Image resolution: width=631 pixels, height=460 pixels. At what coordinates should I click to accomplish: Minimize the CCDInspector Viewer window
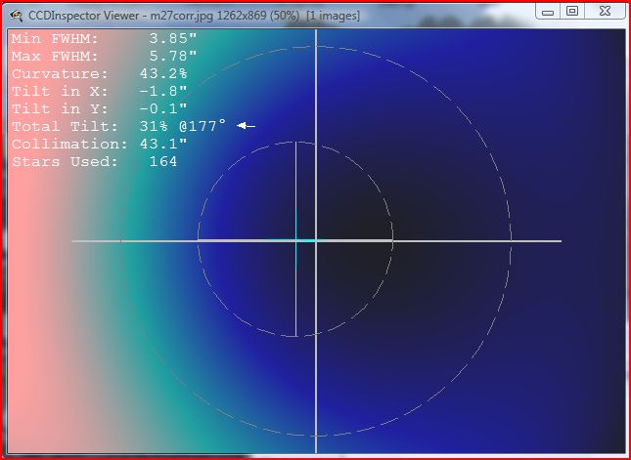[x=548, y=12]
